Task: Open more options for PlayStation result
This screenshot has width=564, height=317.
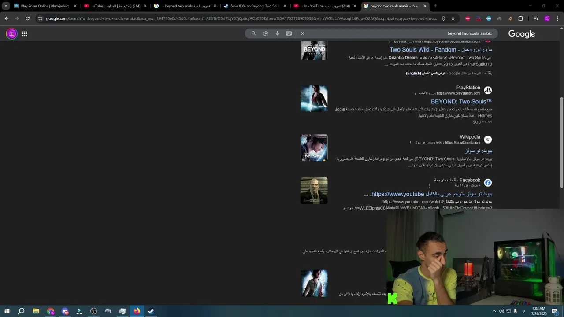Action: (415, 93)
